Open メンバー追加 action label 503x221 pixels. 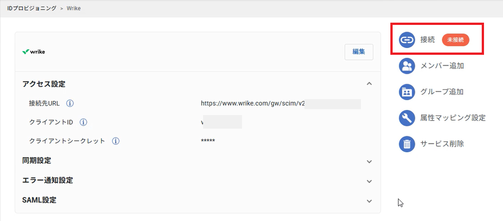pyautogui.click(x=442, y=66)
